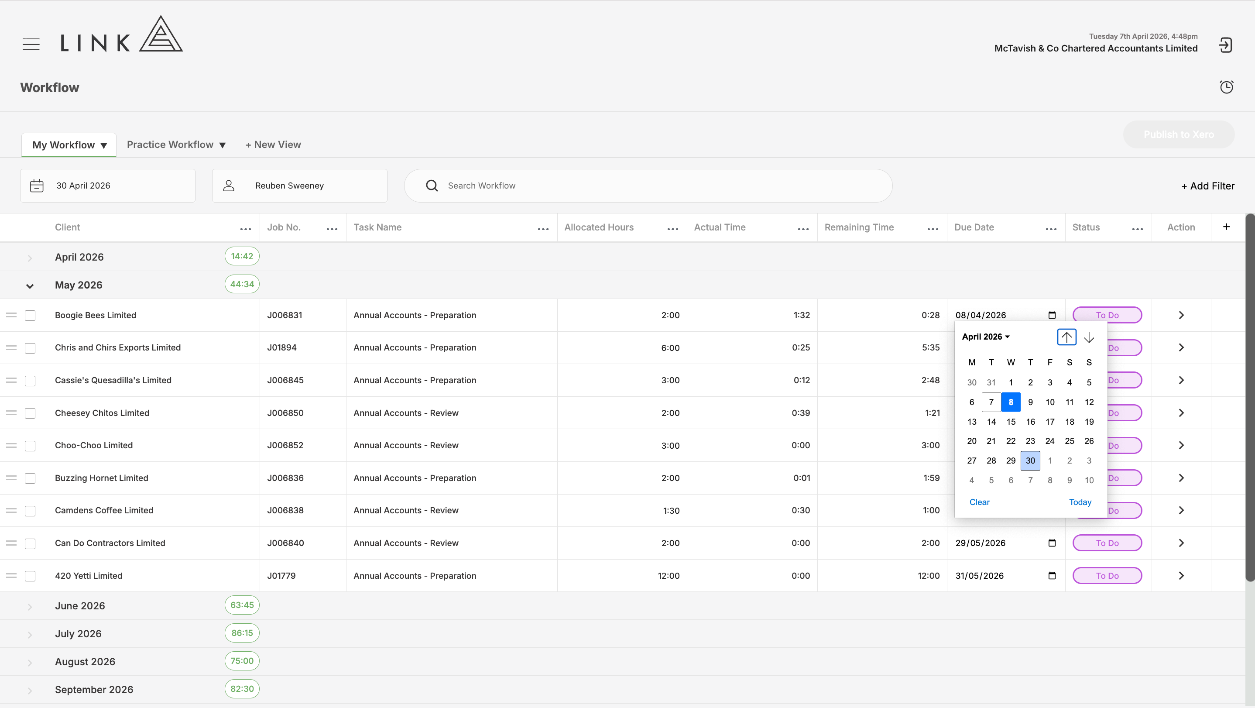Open the timer clock icon
Image resolution: width=1255 pixels, height=708 pixels.
pyautogui.click(x=1226, y=87)
